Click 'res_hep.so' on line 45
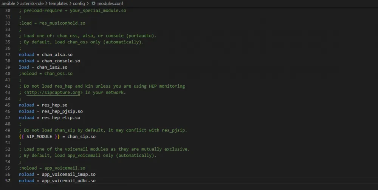 tap(55, 105)
